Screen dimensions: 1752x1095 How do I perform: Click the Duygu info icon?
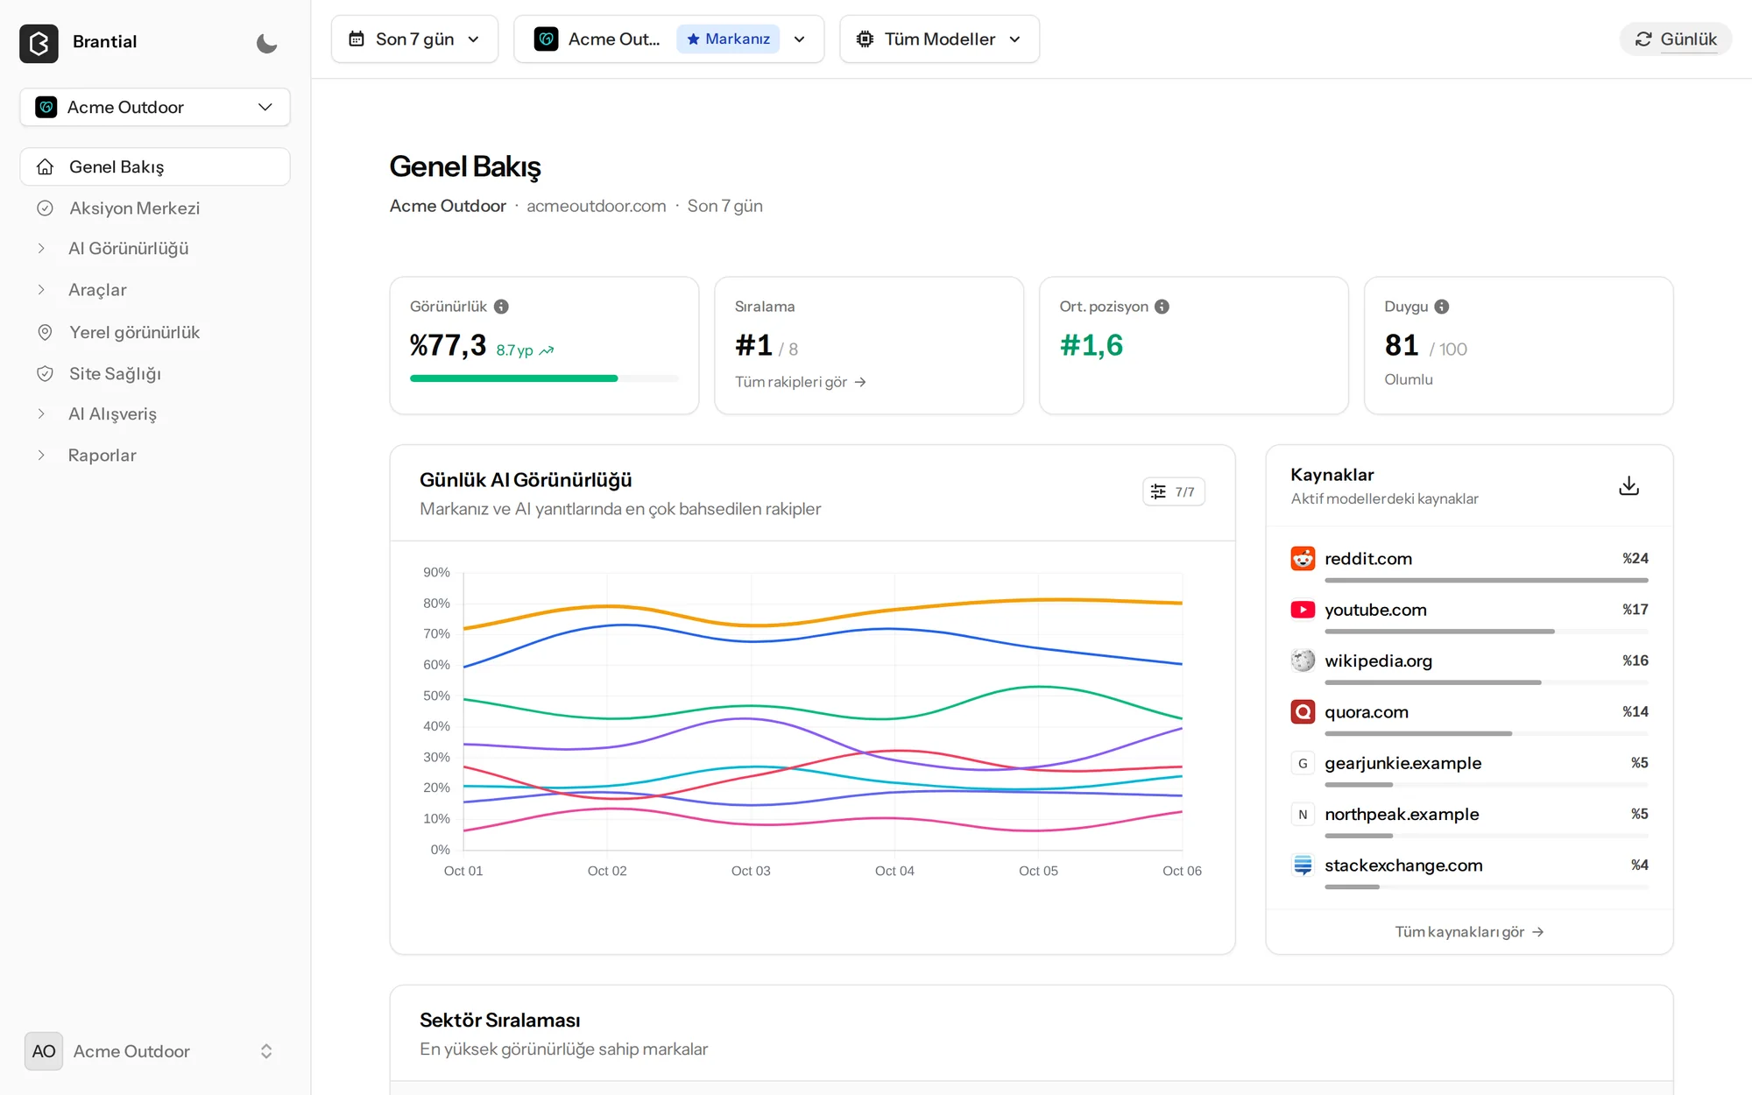click(x=1442, y=307)
